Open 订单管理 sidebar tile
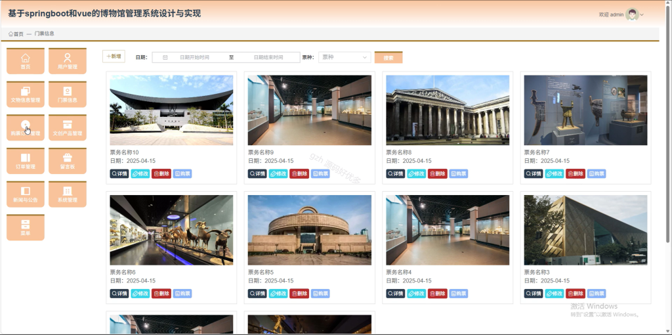 click(26, 161)
